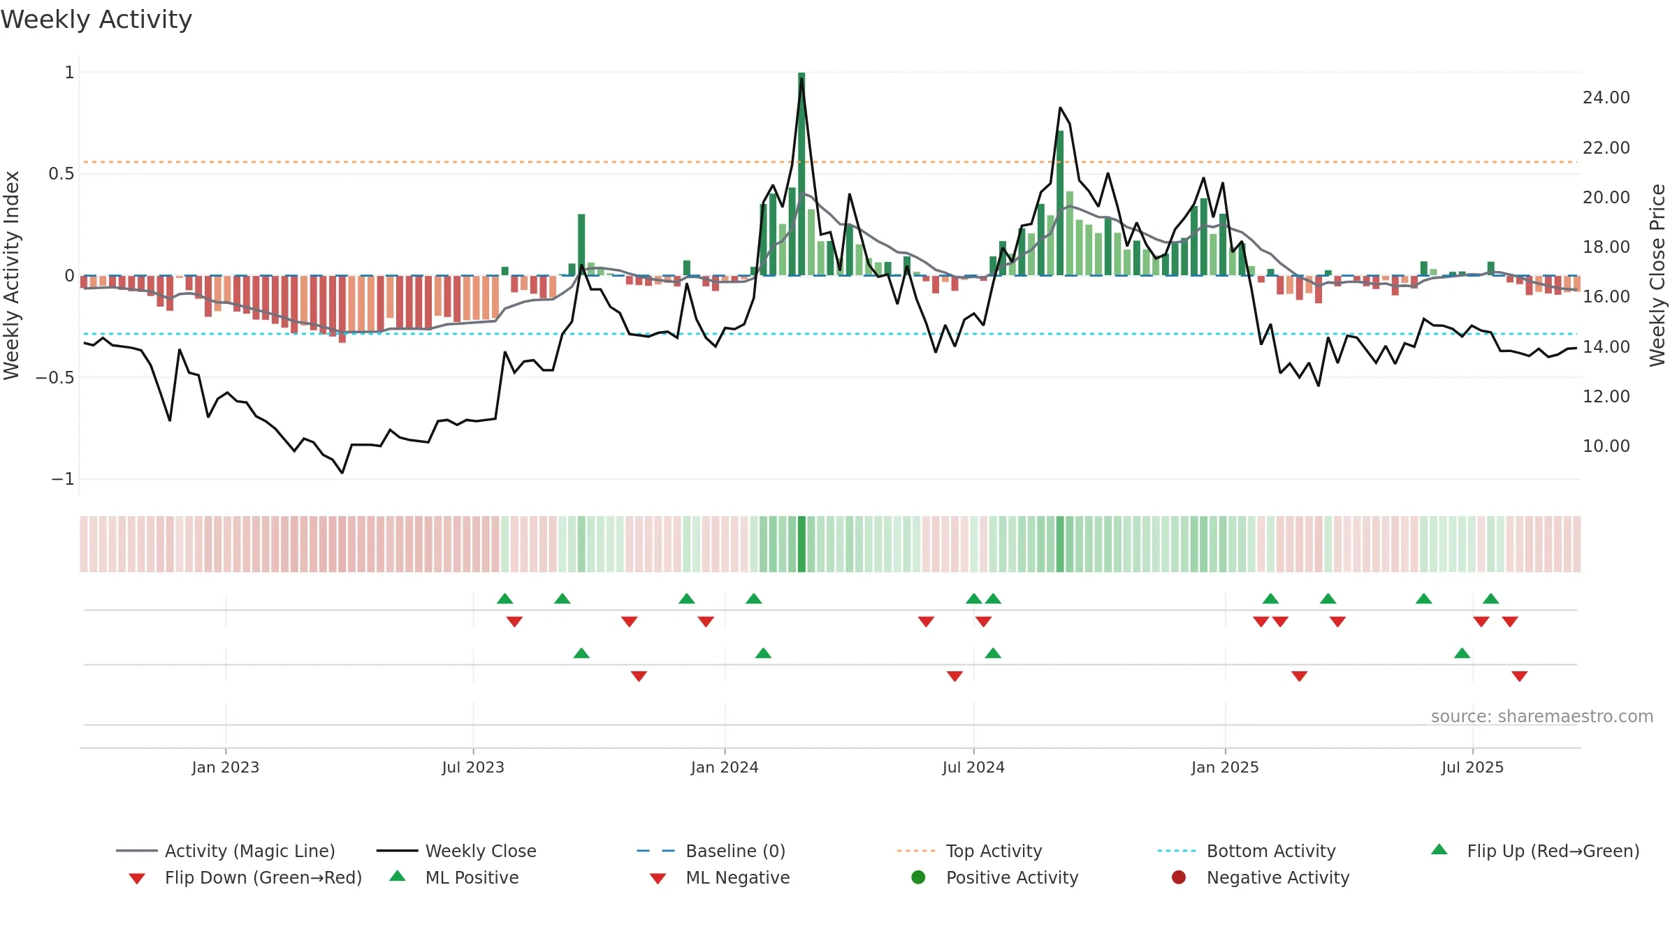Click the Jul 2024 axis label
The width and height of the screenshot is (1677, 943).
tap(973, 767)
